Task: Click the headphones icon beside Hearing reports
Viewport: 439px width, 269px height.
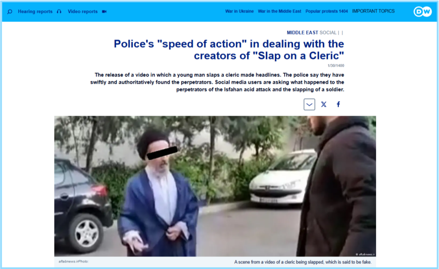Action: point(59,12)
